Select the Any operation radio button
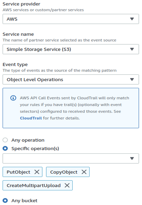 pos(5,140)
